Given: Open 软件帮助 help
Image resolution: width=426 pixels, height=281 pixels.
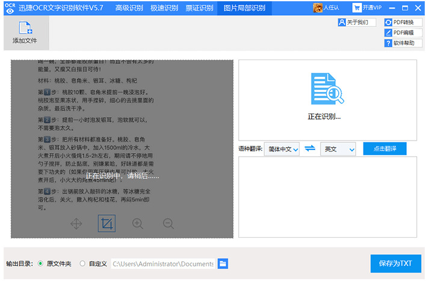Looking at the screenshot, I should pos(399,43).
